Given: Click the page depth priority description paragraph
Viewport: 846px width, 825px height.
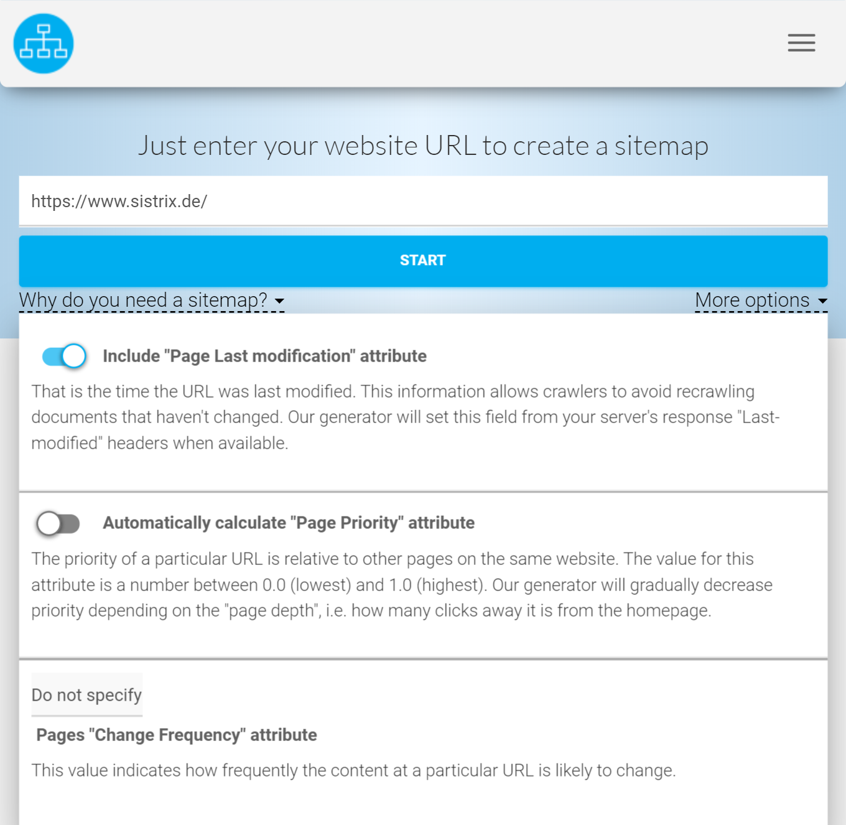Looking at the screenshot, I should pos(402,585).
